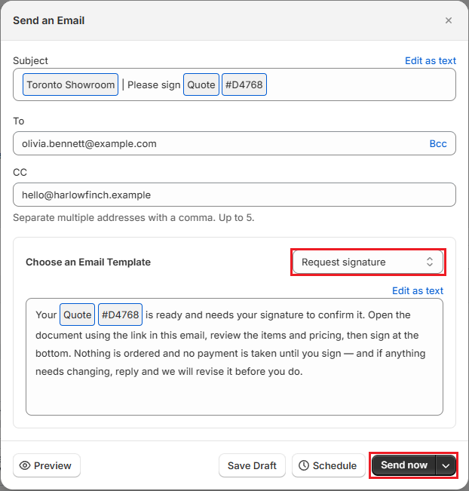Click the clock icon on Schedule button
The height and width of the screenshot is (491, 469).
click(304, 465)
